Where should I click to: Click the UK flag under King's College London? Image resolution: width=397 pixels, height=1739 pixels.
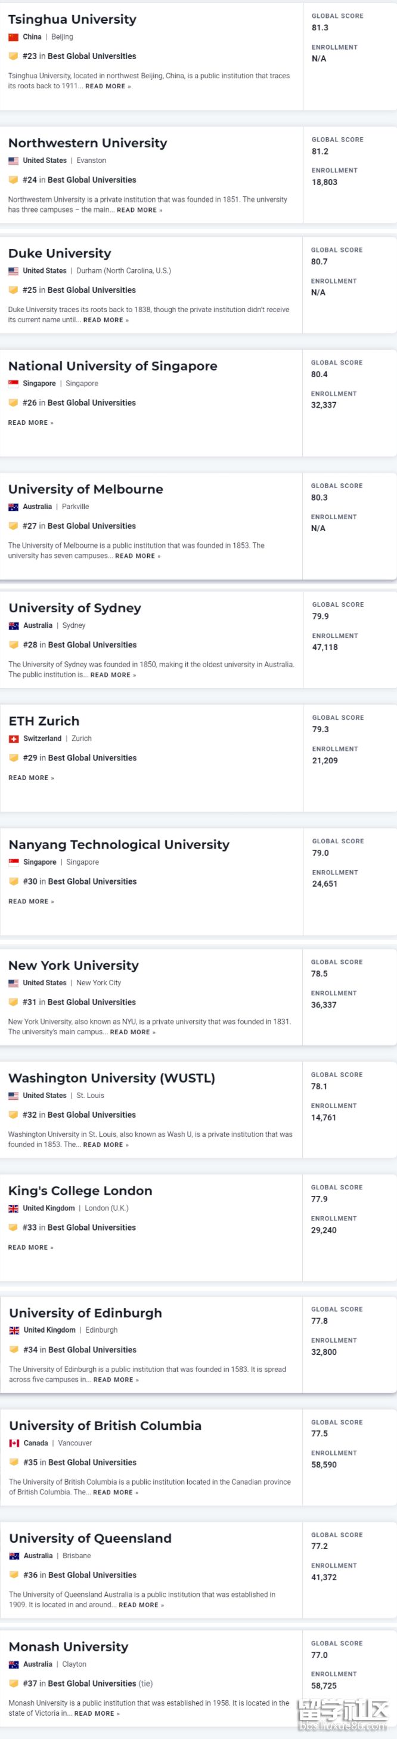[14, 1208]
